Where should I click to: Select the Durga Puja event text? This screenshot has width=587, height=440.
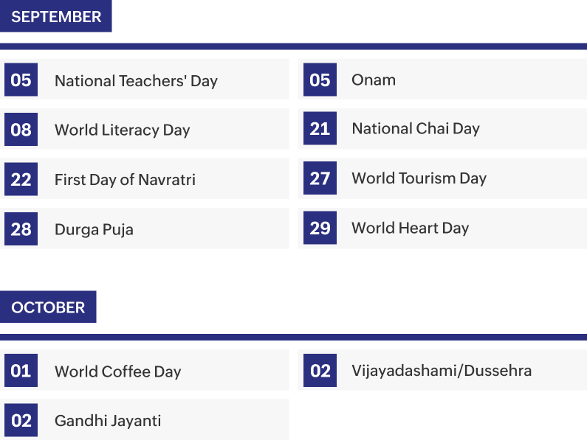94,229
